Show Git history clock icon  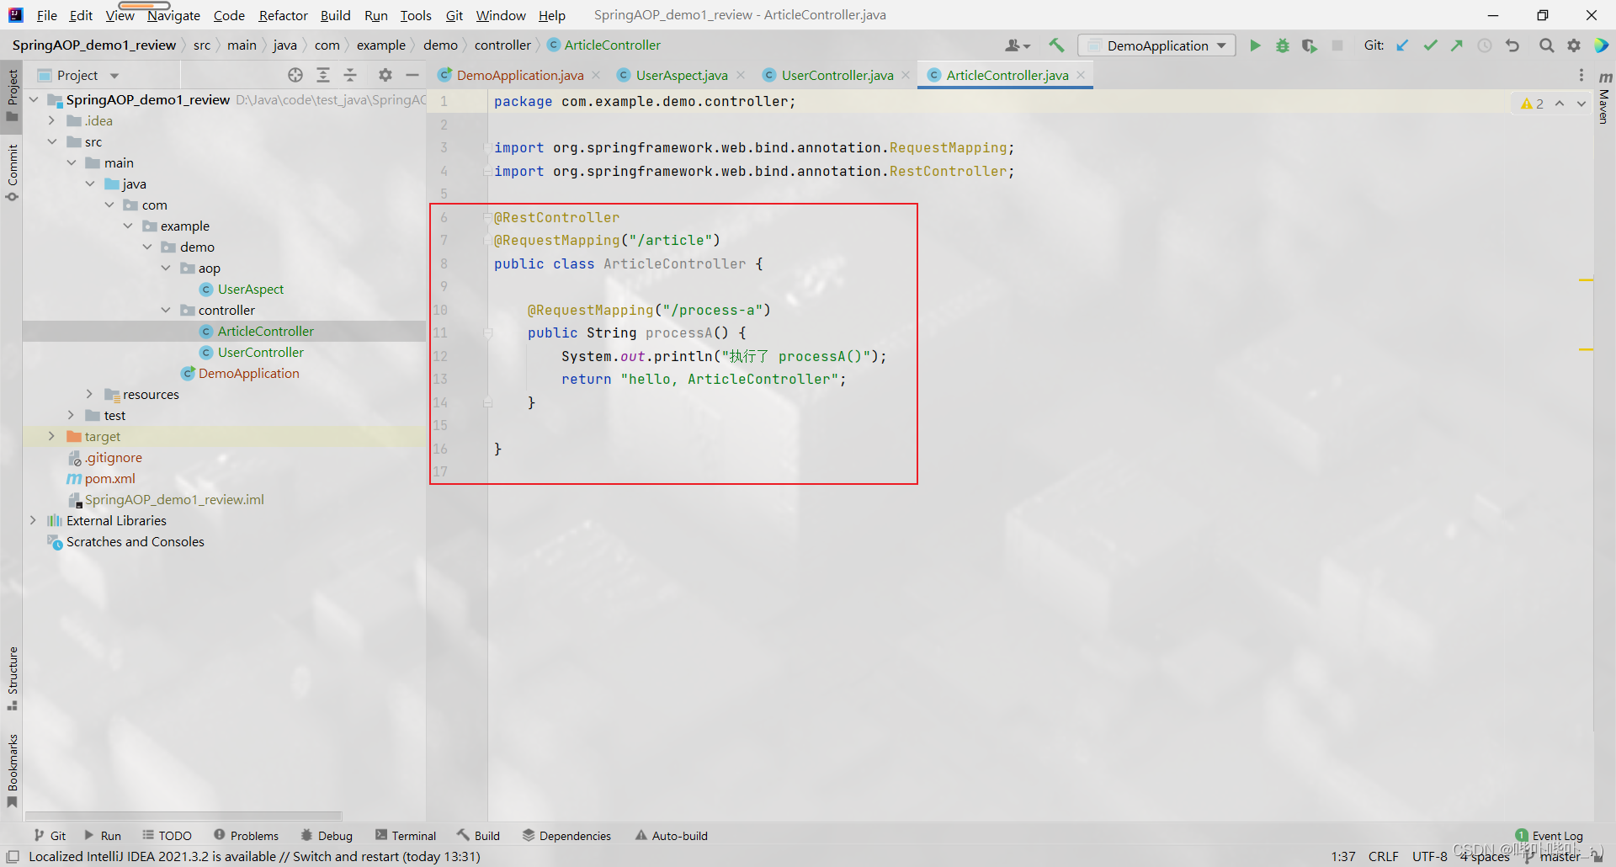coord(1485,45)
